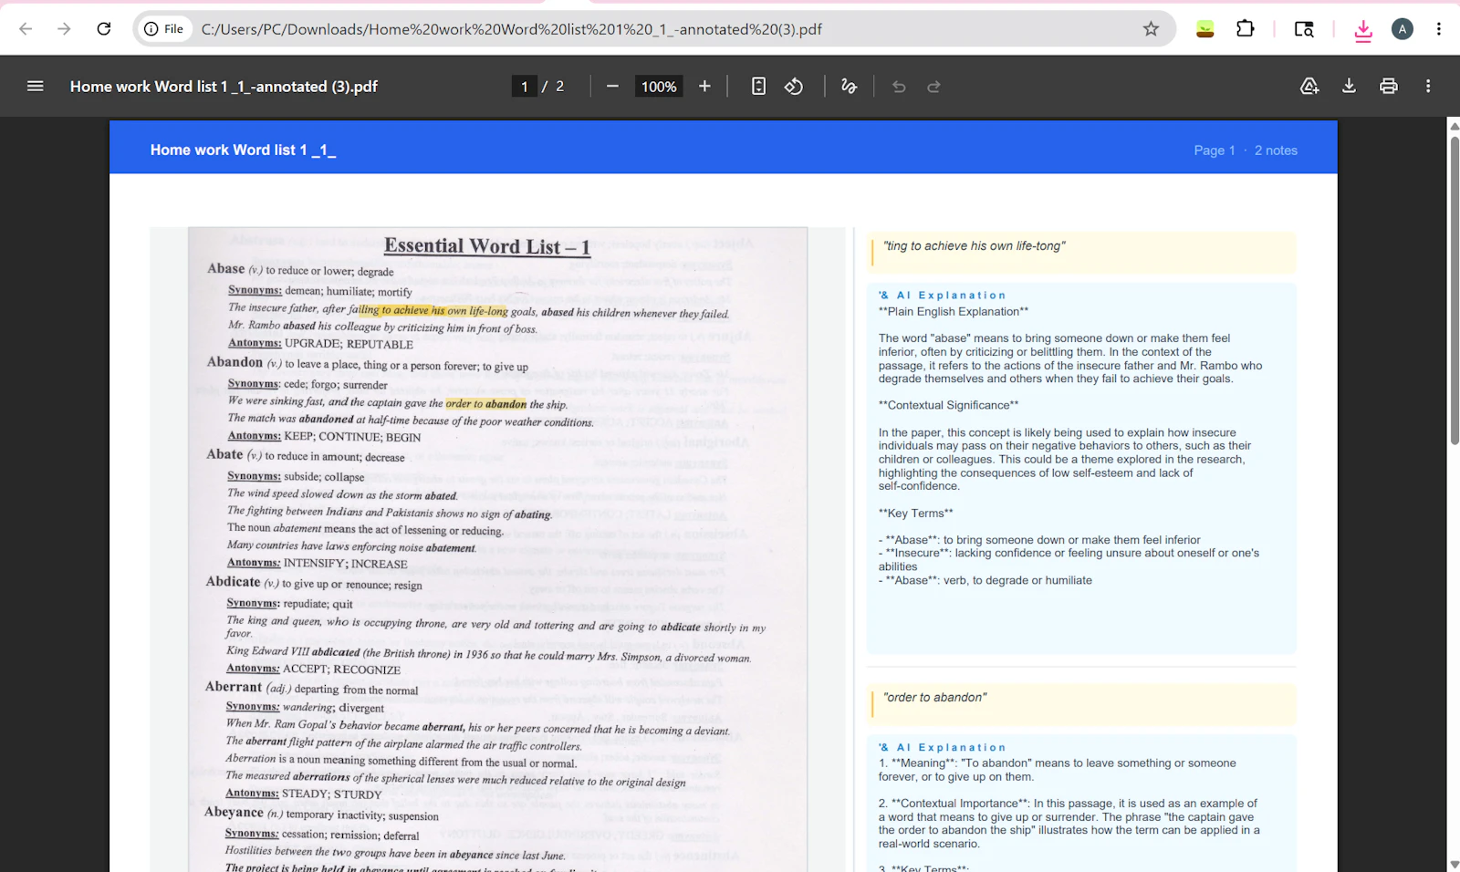Bookmark this tab with star icon

pyautogui.click(x=1151, y=29)
